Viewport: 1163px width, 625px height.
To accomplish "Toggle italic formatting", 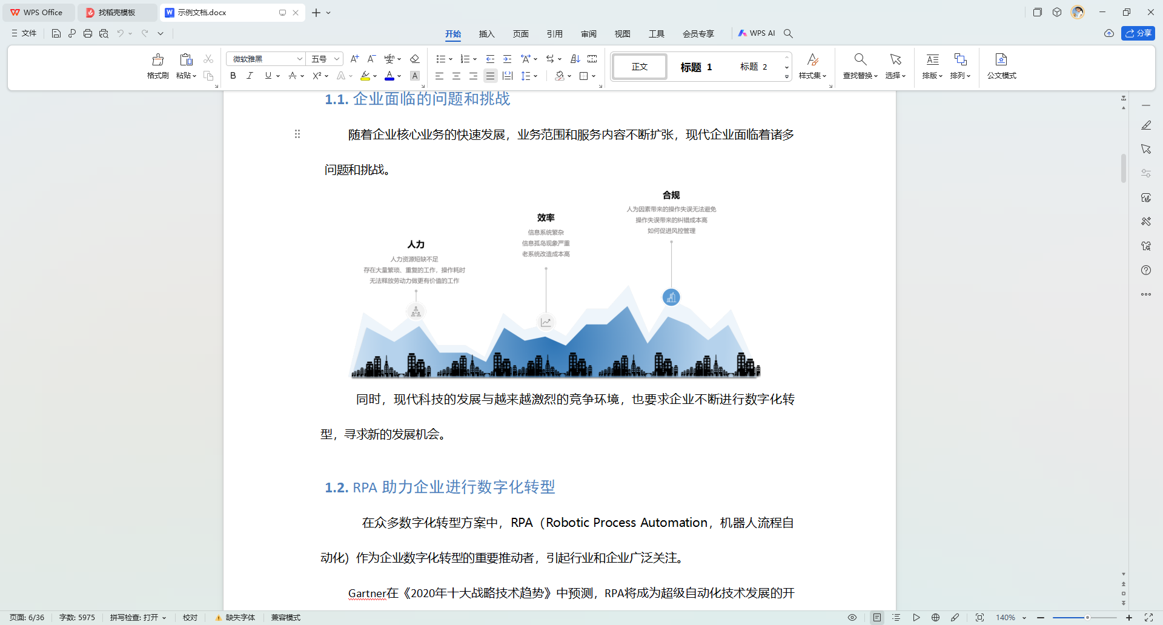I will (250, 76).
